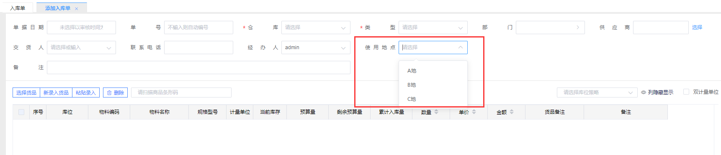This screenshot has height=155, width=721.
Task: Click the 物料编码 column header
Action: [x=109, y=112]
